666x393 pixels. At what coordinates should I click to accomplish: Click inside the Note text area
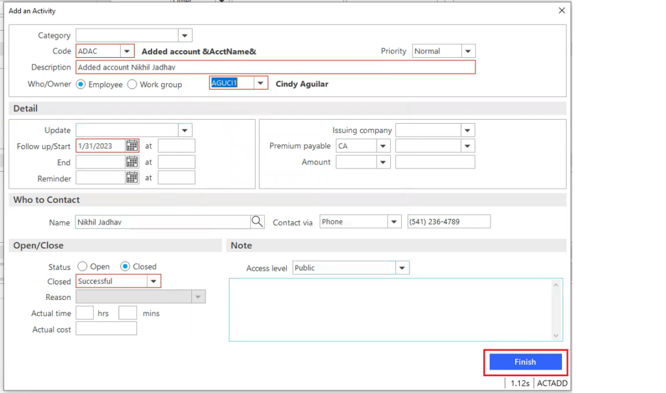(390, 310)
